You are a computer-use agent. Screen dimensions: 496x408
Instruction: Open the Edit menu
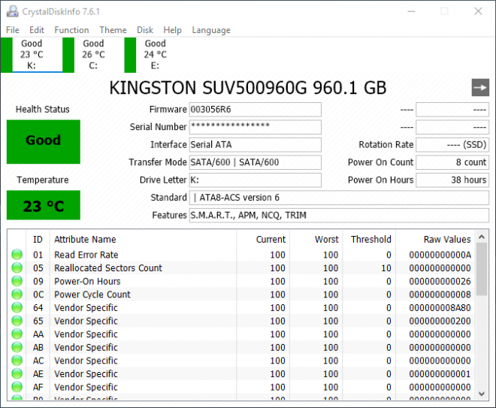click(37, 30)
